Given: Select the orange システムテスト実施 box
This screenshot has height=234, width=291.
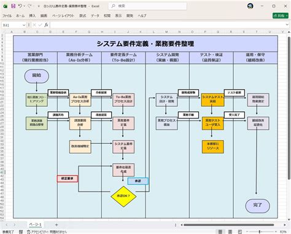Looking at the screenshot, I should pyautogui.click(x=212, y=99).
